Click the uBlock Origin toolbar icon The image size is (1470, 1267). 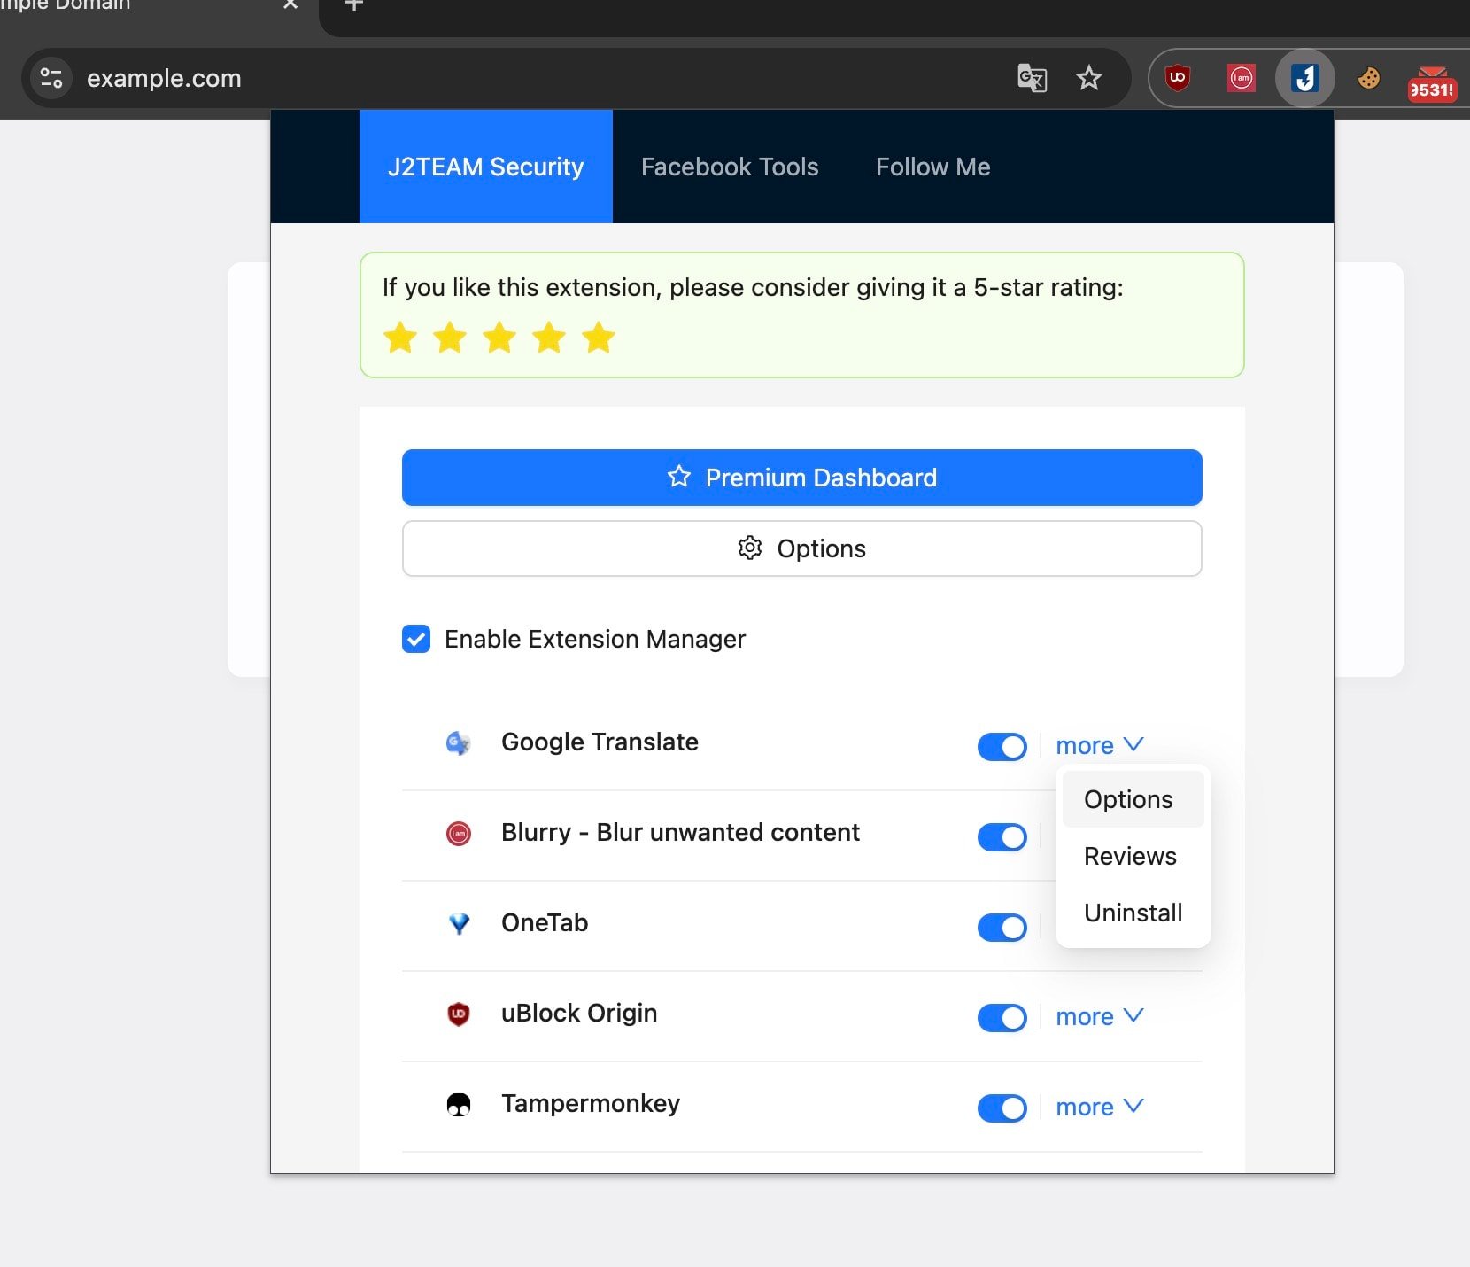tap(1177, 78)
